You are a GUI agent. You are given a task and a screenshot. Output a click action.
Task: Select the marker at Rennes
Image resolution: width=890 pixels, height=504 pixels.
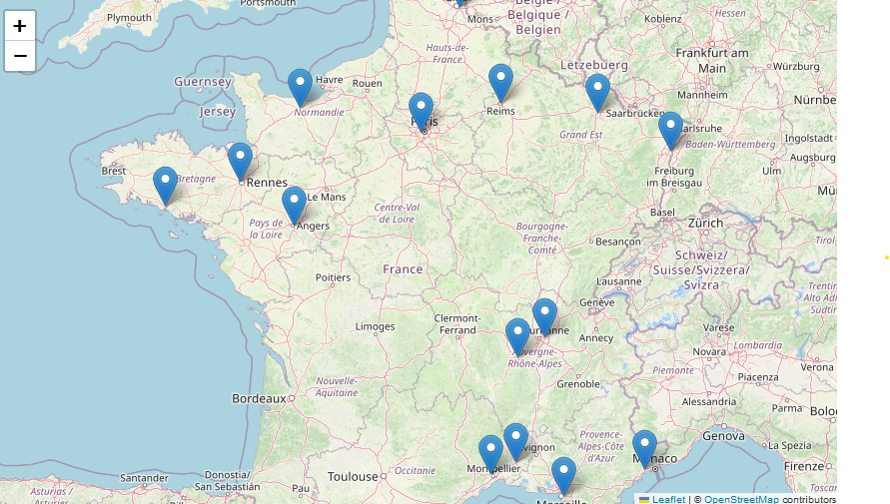pos(240,160)
